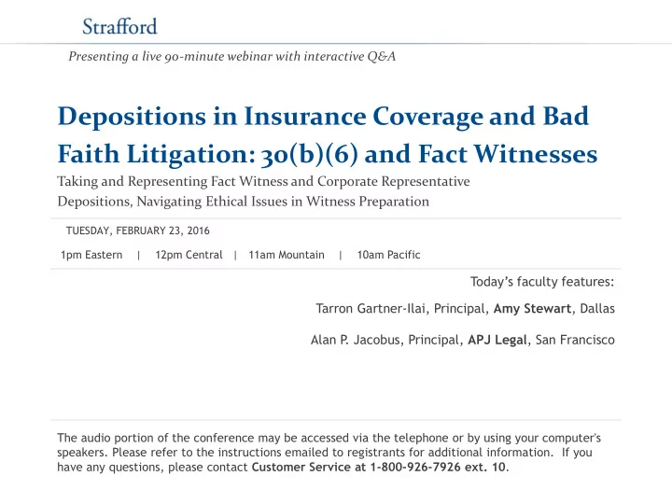Click the Strafford logo

coord(119,26)
